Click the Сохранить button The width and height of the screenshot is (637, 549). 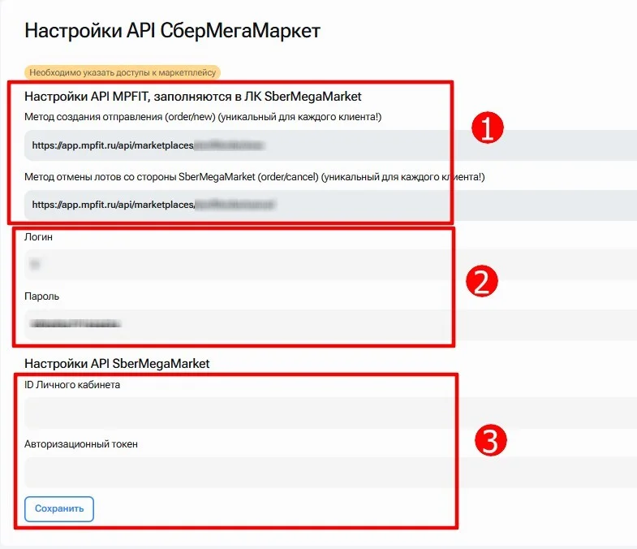pos(59,508)
